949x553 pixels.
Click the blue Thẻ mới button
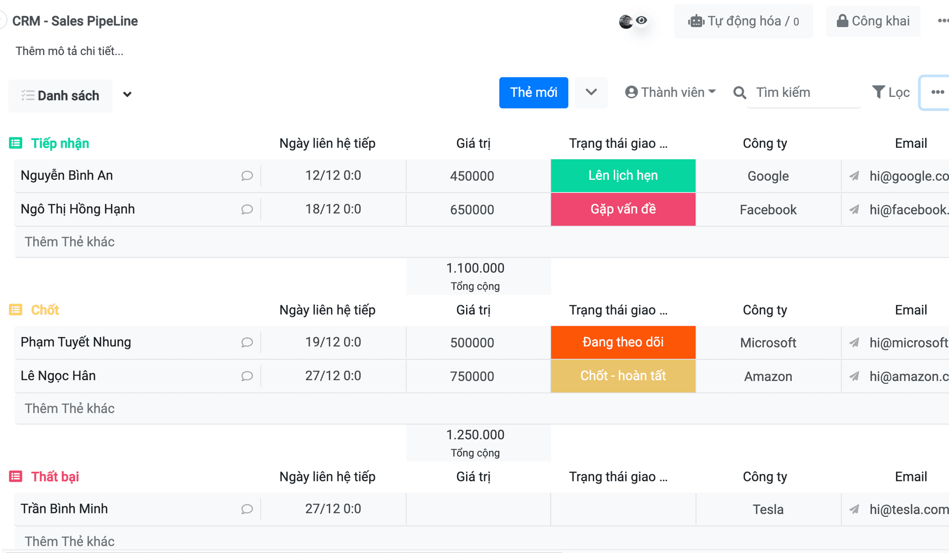(533, 92)
